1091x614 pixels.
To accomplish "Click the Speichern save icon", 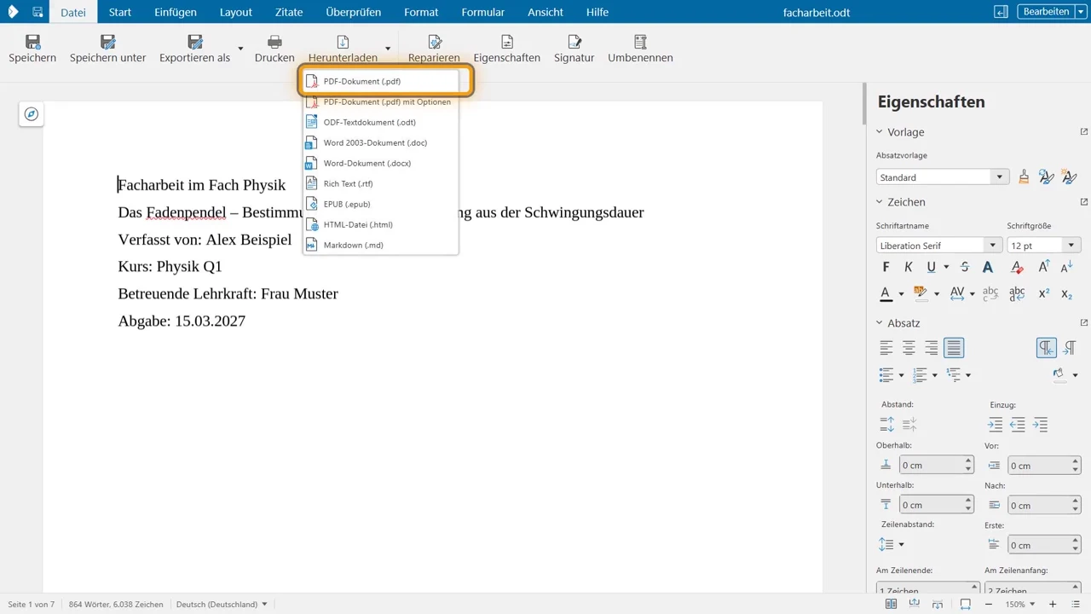I will click(32, 42).
